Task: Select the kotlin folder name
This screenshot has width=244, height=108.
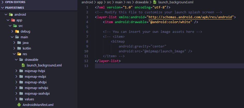Action: pyautogui.click(x=27, y=48)
